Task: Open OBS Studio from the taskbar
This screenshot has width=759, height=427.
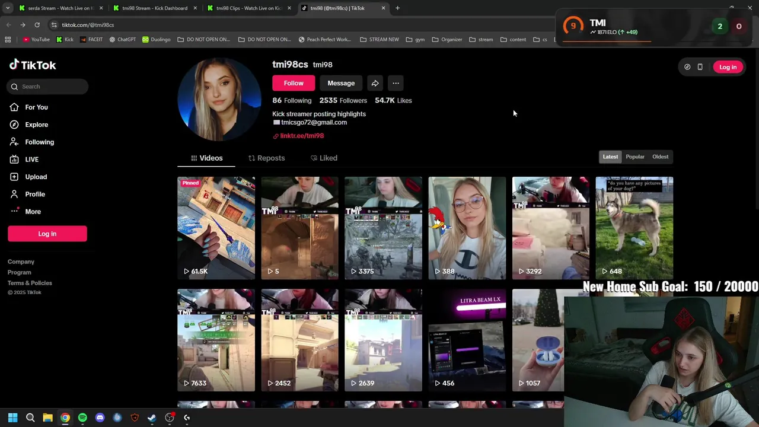Action: point(170,418)
